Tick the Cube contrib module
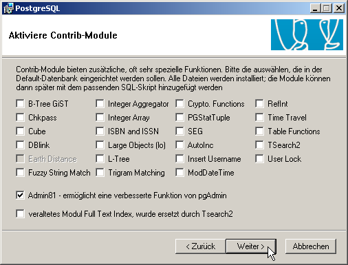Screen dimensions: 348x265 tap(20, 131)
